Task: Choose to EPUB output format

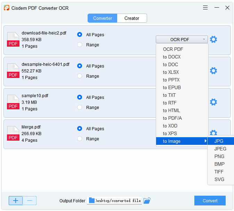Action: [x=182, y=87]
